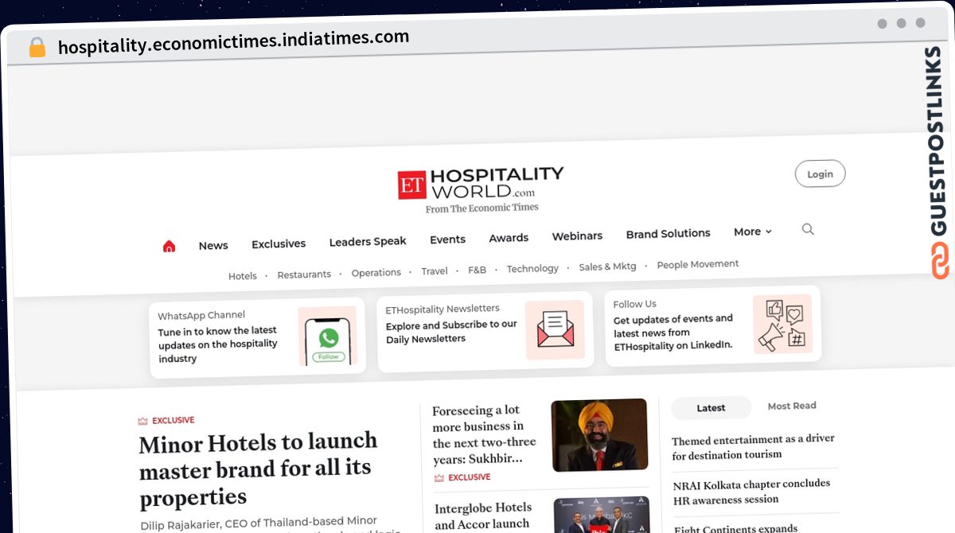
Task: Click the browser address bar URL
Action: pyautogui.click(x=234, y=41)
